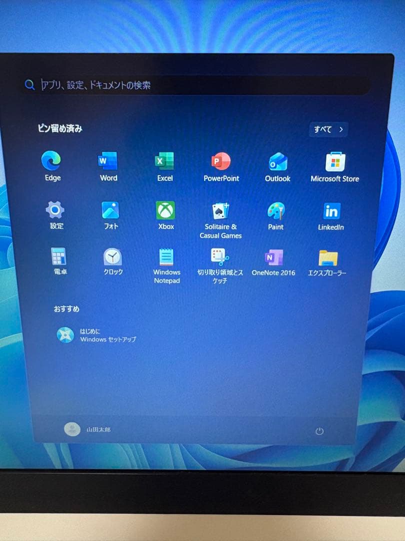Open Excel
Screen dimensions: 405x541
coord(164,161)
